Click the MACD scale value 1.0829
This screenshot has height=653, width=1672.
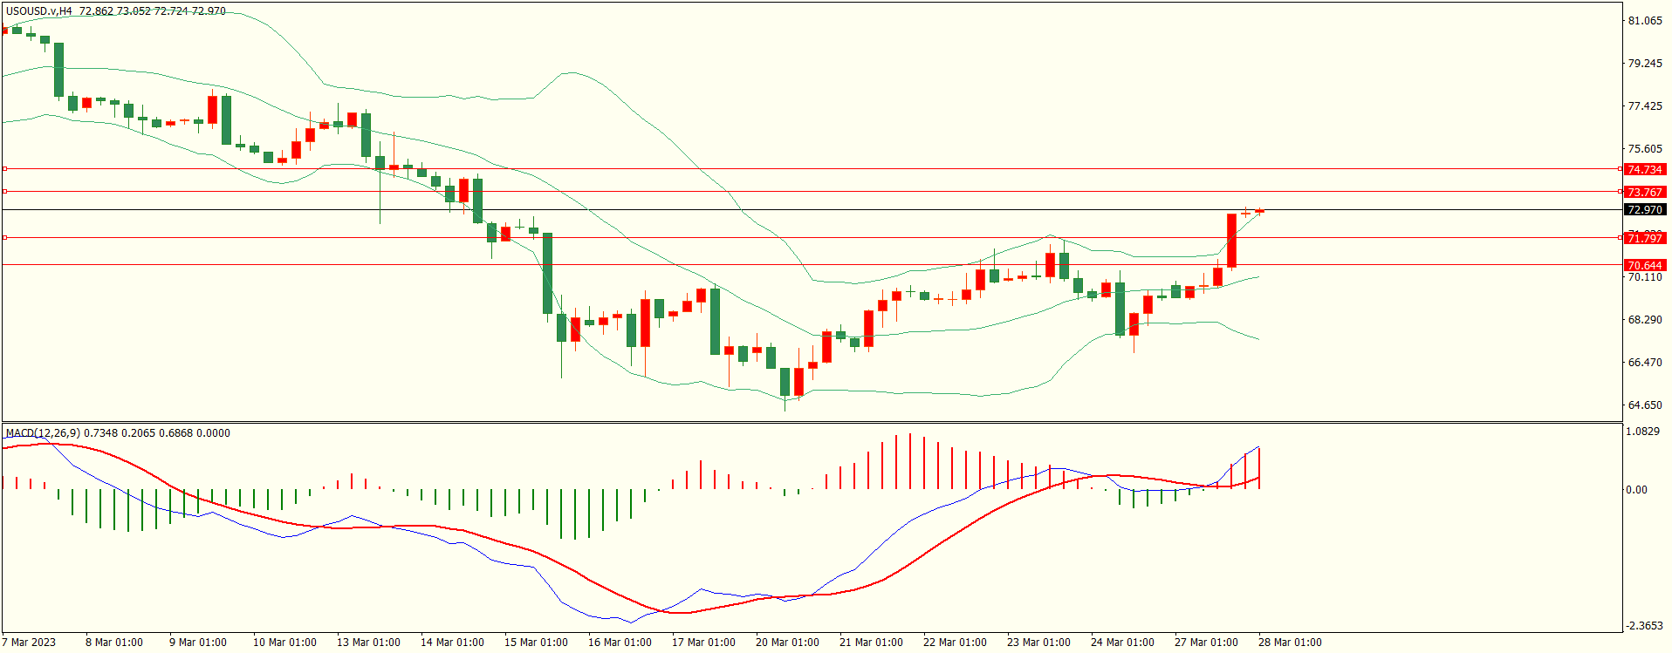1643,432
